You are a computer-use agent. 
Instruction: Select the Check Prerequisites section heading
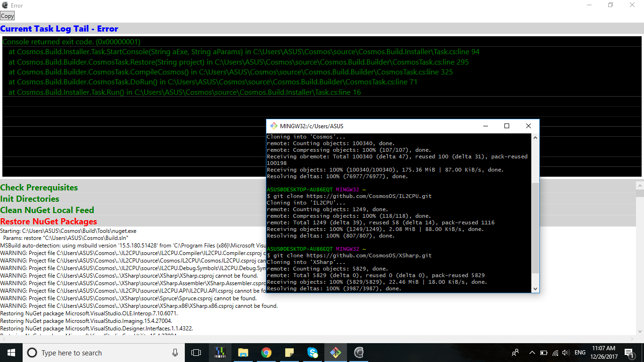coord(39,188)
